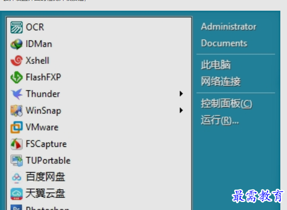The width and height of the screenshot is (287, 210).
Task: Open the FSCapture entry
Action: click(x=99, y=144)
